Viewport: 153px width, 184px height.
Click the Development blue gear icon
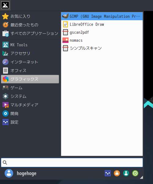coord(6,113)
